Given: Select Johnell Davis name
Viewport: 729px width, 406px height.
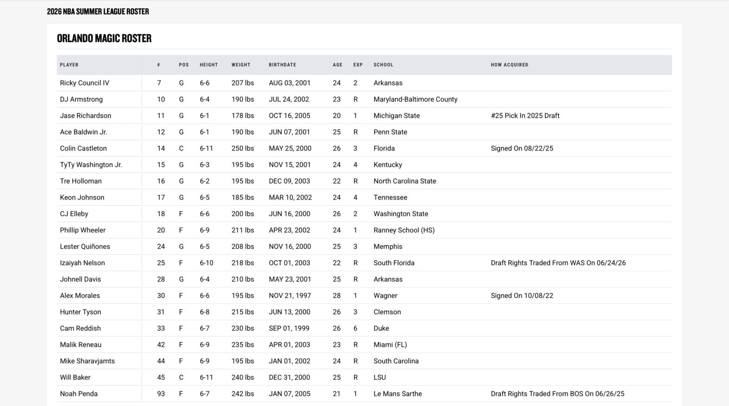Looking at the screenshot, I should coord(80,279).
